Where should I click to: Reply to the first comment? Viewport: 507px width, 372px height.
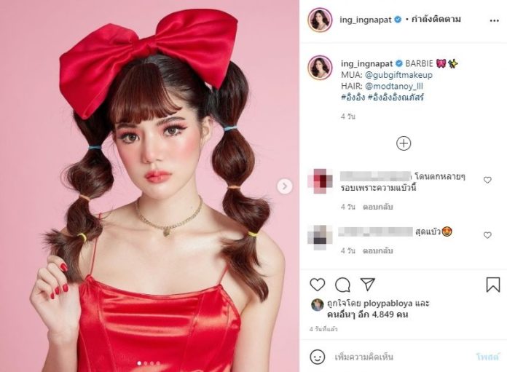[377, 207]
